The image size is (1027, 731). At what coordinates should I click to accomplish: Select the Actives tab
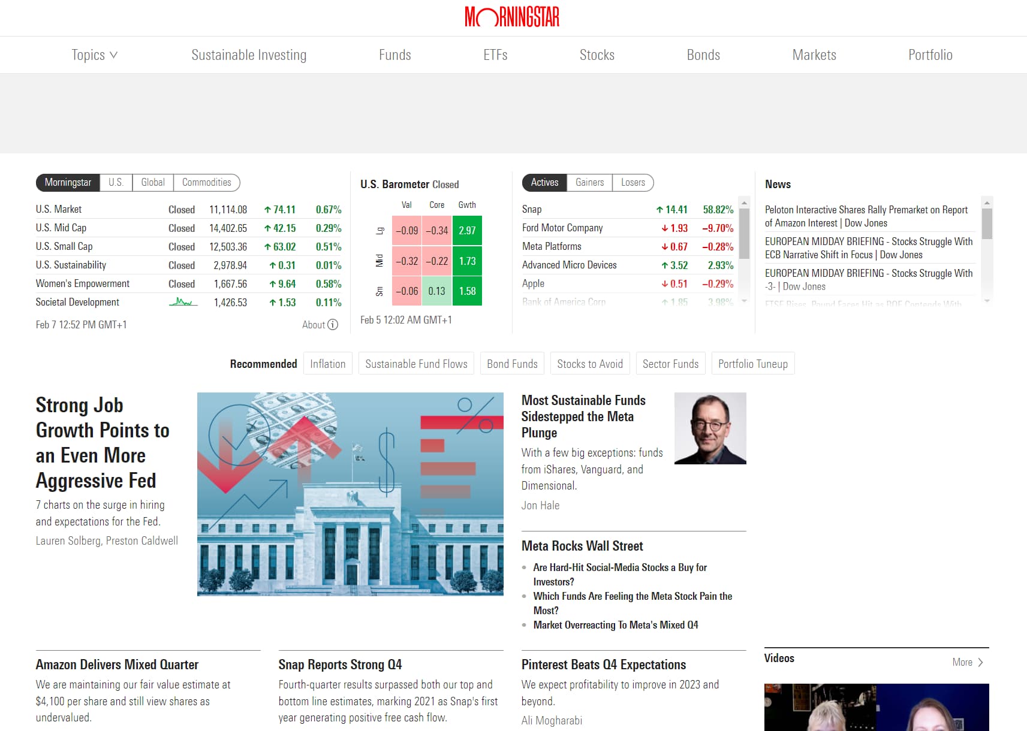click(544, 182)
